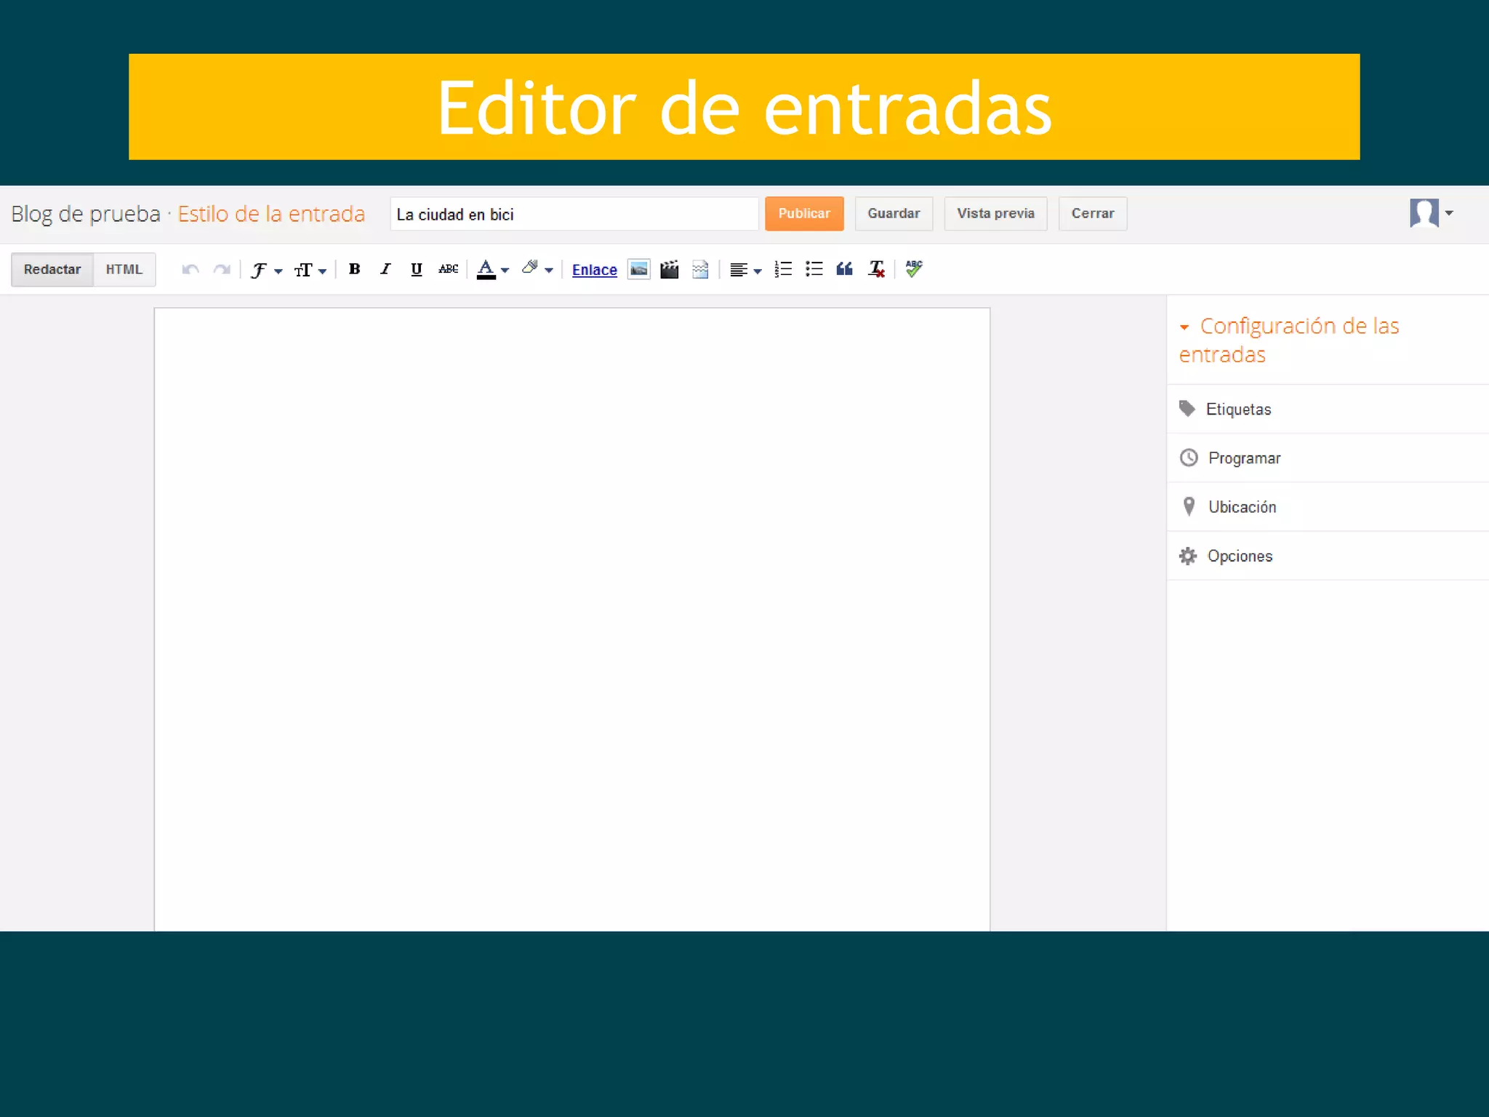Run the spell checker
The width and height of the screenshot is (1489, 1117).
pos(914,269)
